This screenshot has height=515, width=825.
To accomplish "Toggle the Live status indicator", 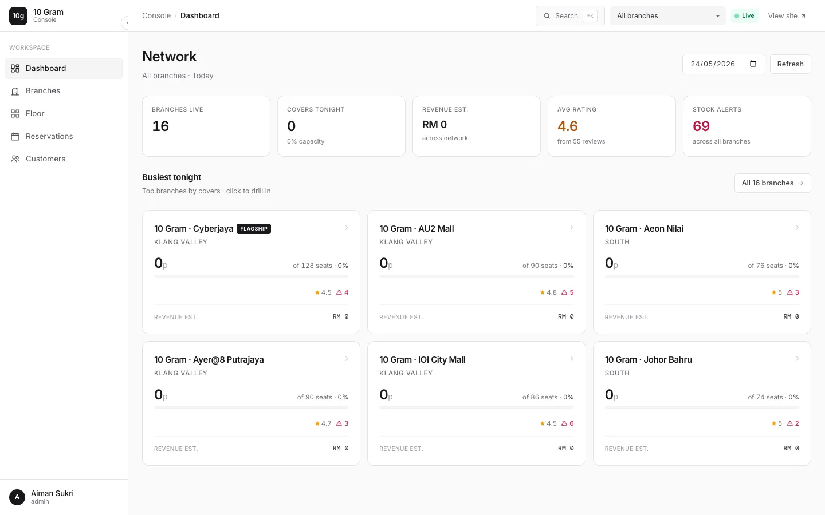I will [744, 16].
